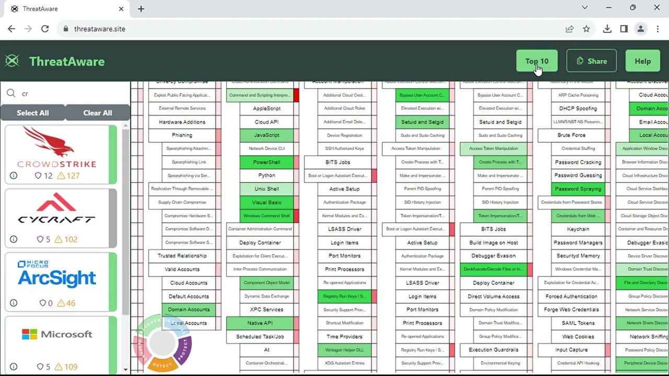The height and width of the screenshot is (376, 669).
Task: Click Microsoft warning count 109
Action: (x=66, y=367)
